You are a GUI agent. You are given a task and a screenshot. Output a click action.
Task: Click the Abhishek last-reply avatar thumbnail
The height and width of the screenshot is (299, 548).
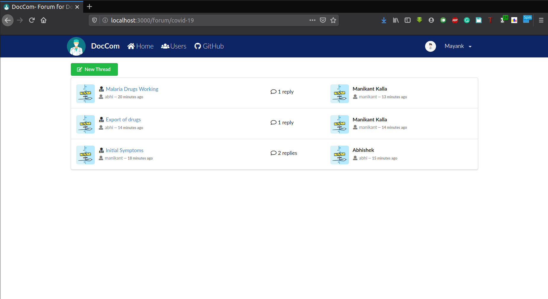339,155
